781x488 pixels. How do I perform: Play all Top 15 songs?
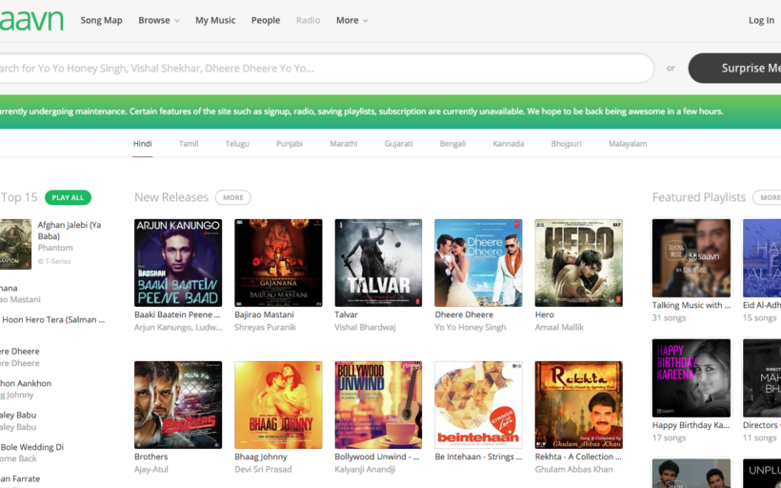coord(68,197)
